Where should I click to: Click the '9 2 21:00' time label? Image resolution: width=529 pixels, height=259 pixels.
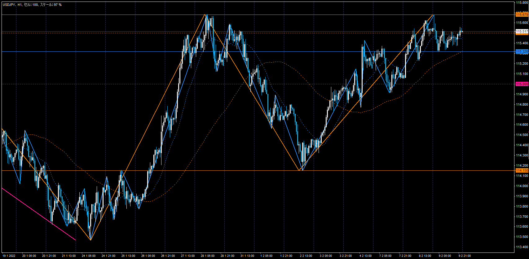(465, 256)
